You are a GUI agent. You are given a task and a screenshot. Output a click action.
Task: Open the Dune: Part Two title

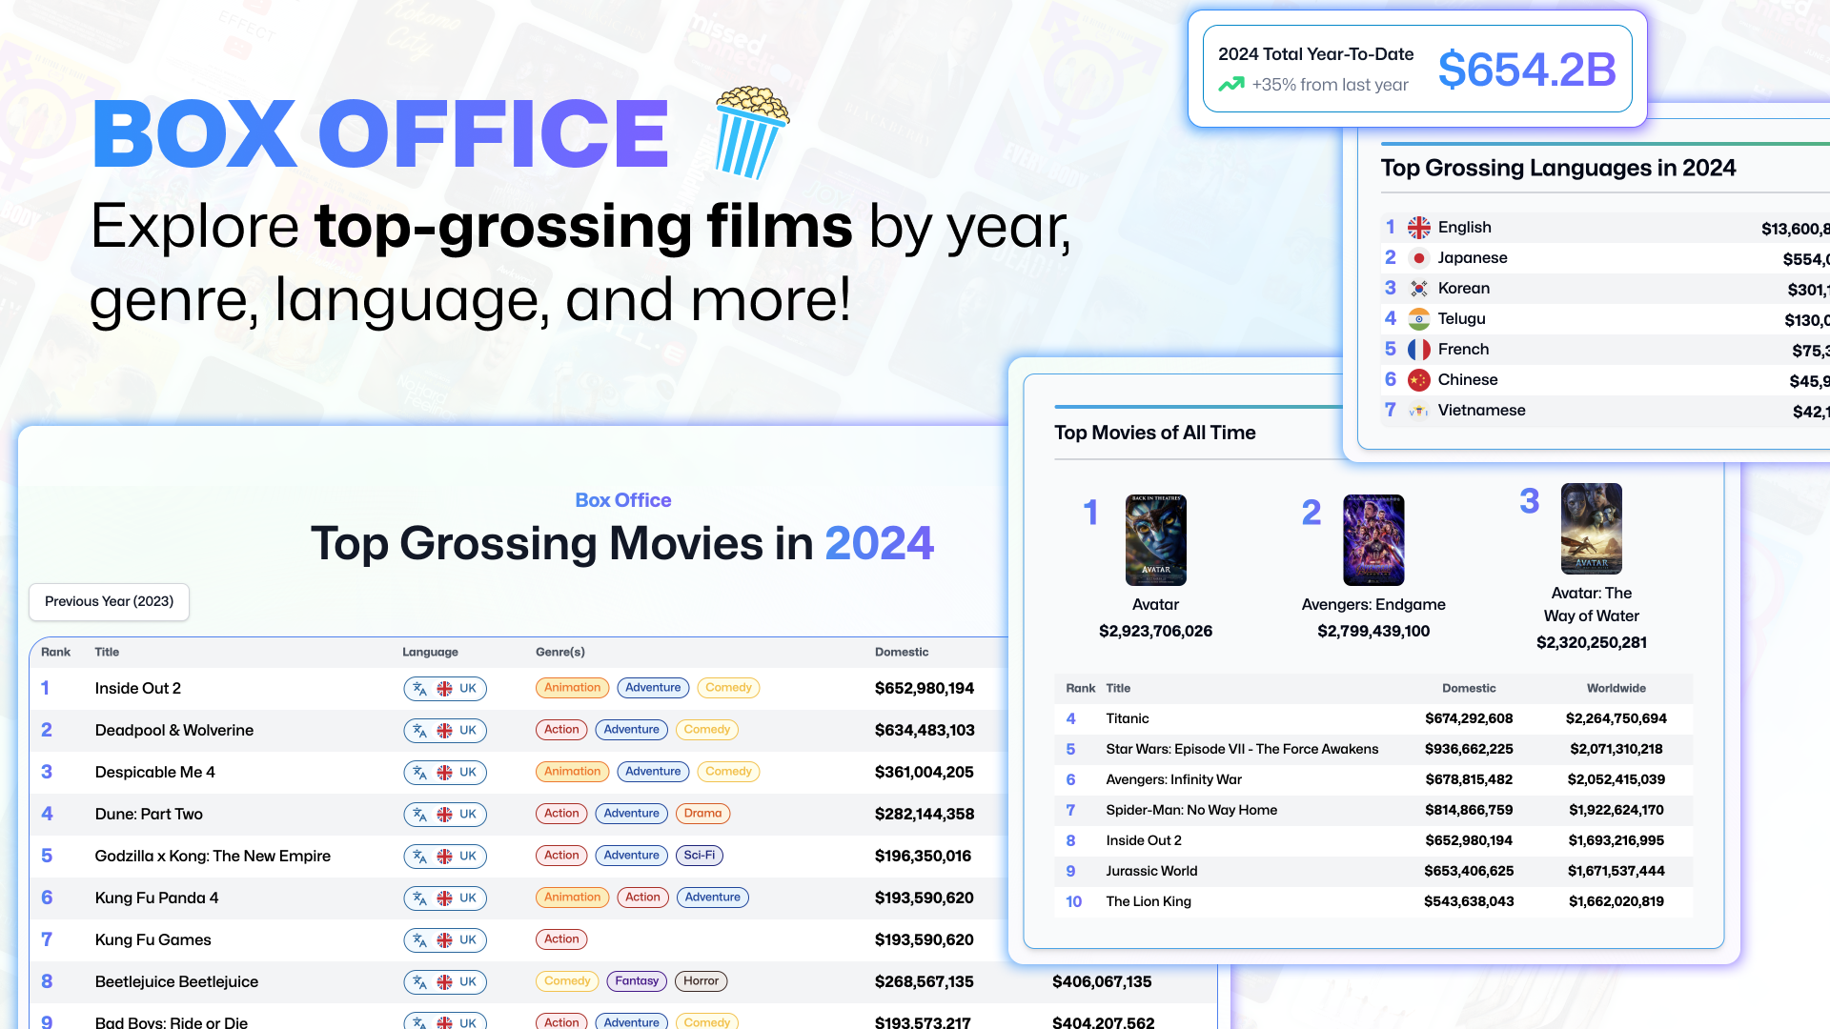coord(149,814)
